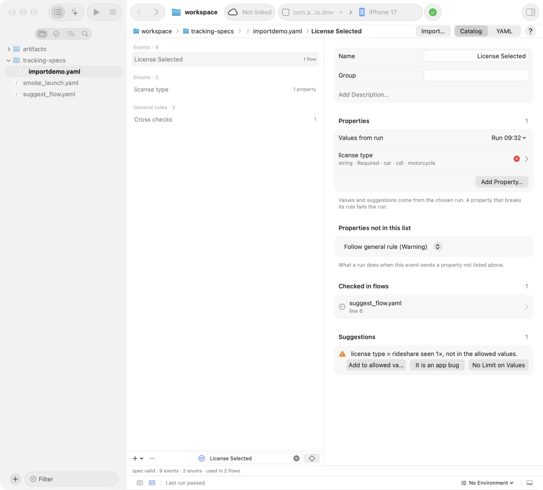Go forward with the right chevron
543x490 pixels.
point(156,12)
